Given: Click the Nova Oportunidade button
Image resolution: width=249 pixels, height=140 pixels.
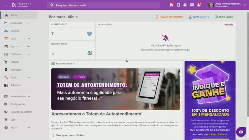Looking at the screenshot, I should pos(169,17).
